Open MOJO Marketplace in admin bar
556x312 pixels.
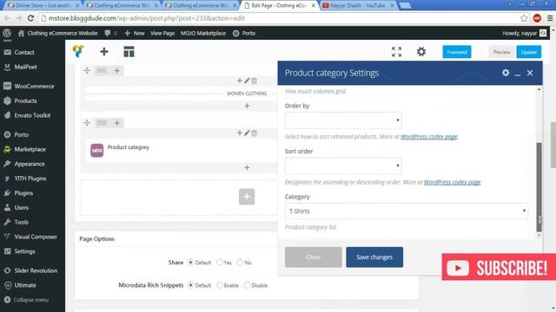[x=203, y=33]
